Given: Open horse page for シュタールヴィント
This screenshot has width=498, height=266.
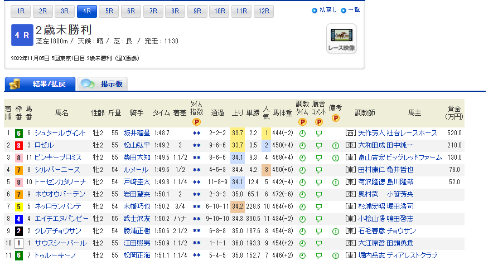Looking at the screenshot, I should point(60,134).
